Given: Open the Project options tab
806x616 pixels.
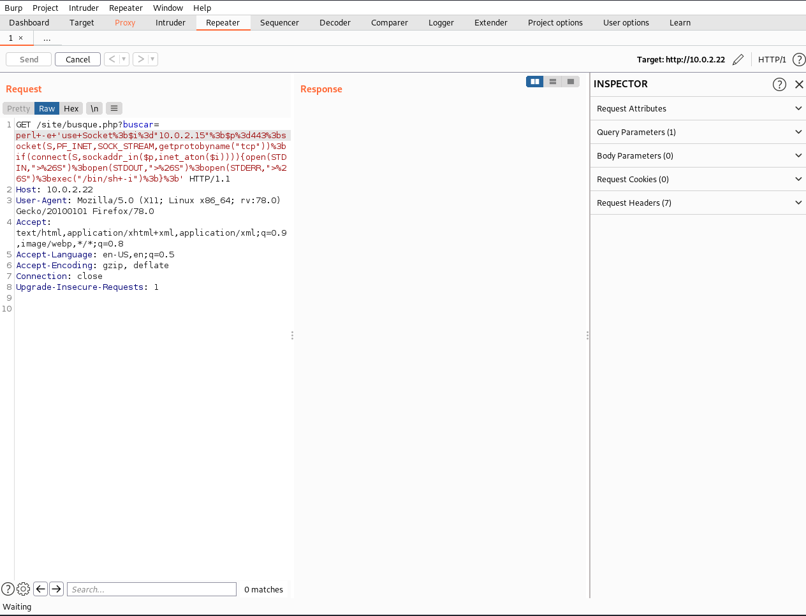Looking at the screenshot, I should (555, 22).
